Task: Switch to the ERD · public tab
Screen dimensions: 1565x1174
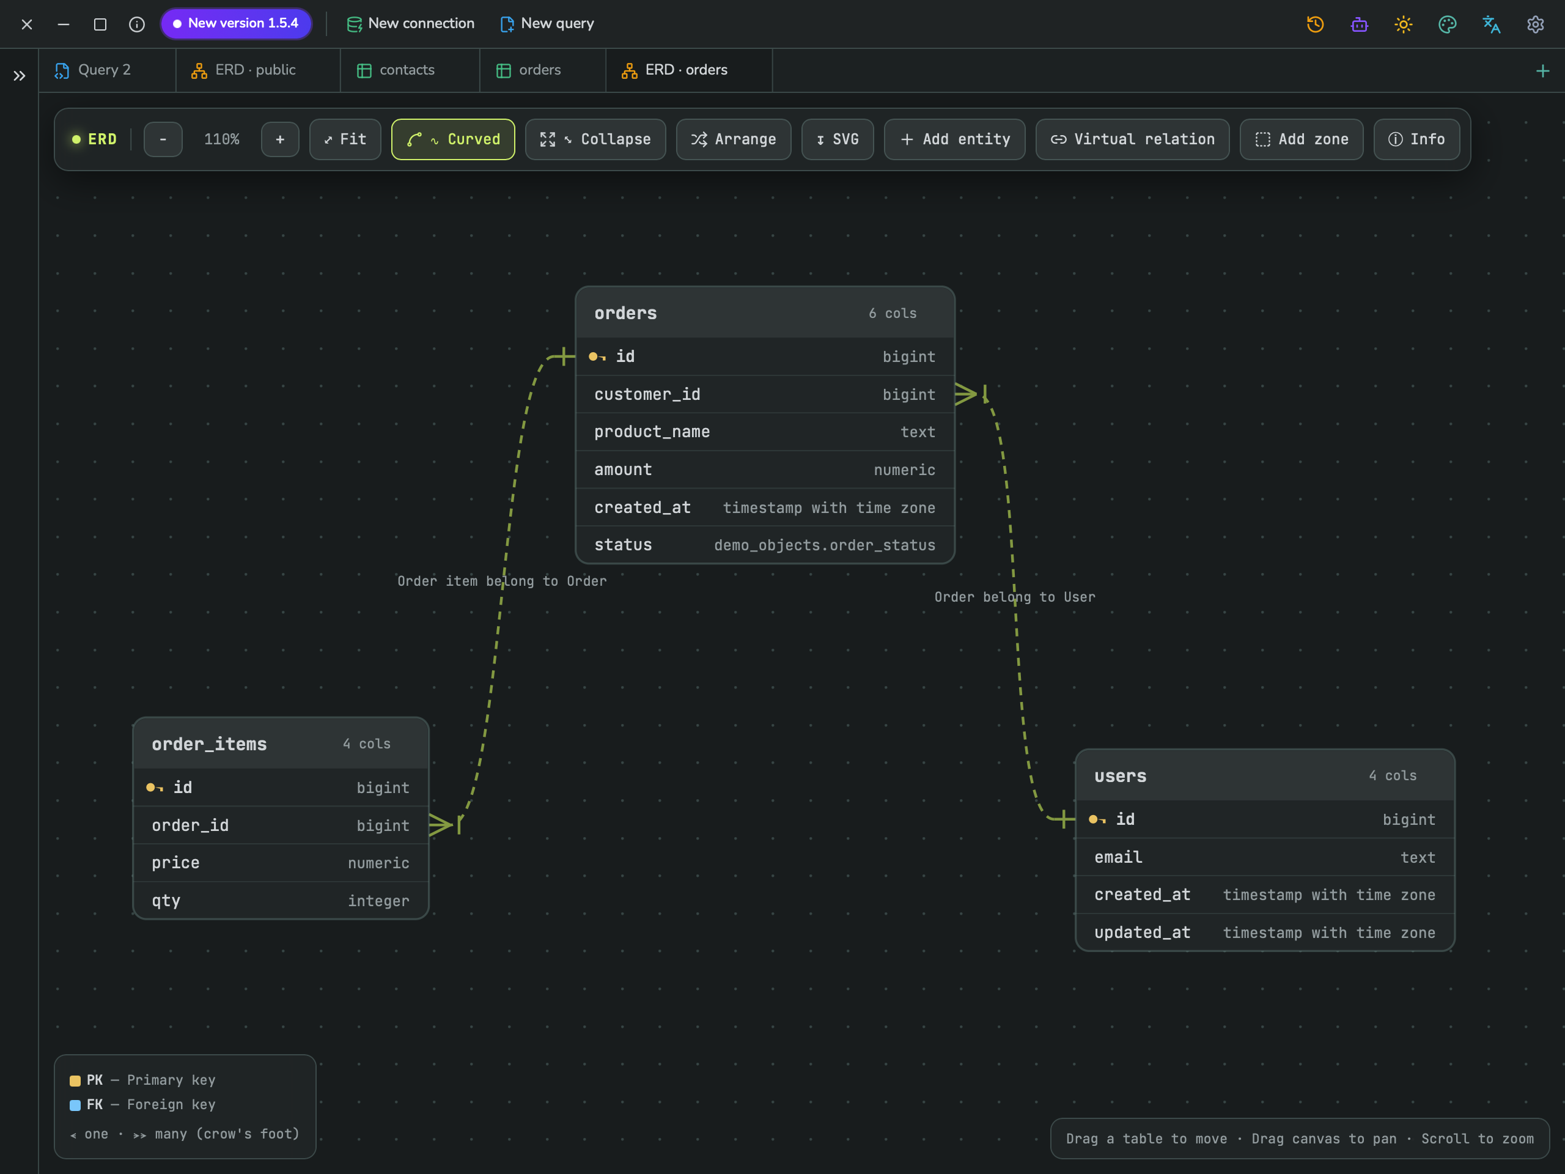Action: tap(258, 70)
